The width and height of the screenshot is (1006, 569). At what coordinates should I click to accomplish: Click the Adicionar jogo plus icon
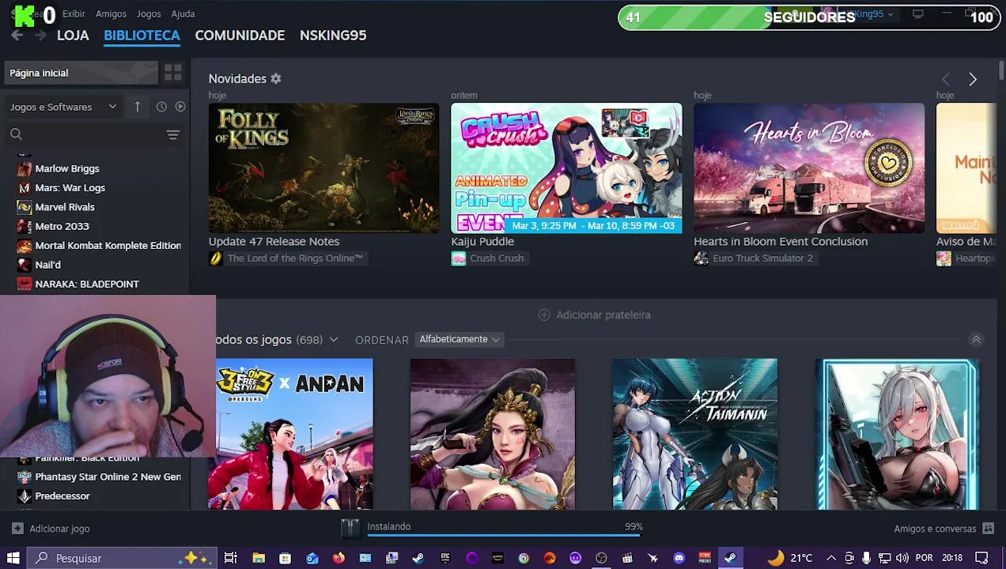coord(17,529)
